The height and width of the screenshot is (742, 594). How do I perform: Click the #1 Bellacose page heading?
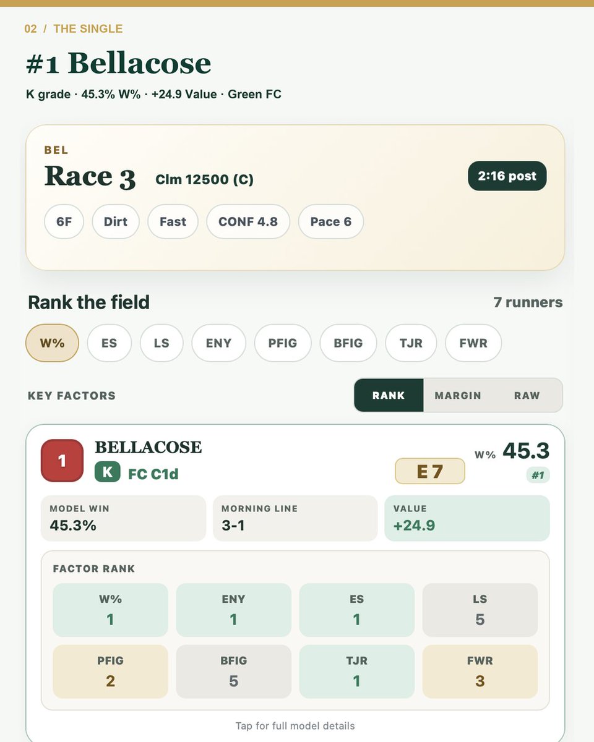point(118,63)
